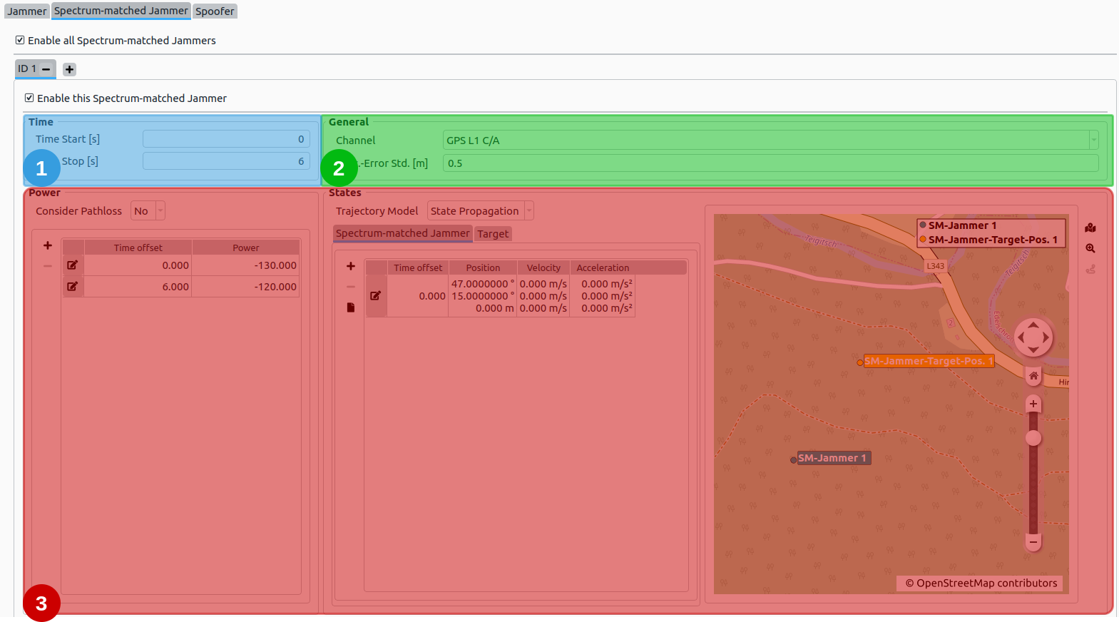Edit the state row at offset 0.000

click(376, 296)
